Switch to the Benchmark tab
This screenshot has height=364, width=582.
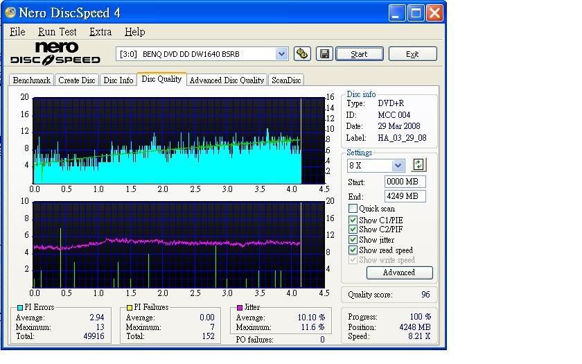[x=32, y=80]
